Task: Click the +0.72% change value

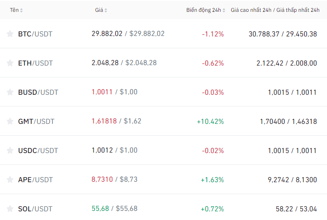Action: pyautogui.click(x=212, y=209)
